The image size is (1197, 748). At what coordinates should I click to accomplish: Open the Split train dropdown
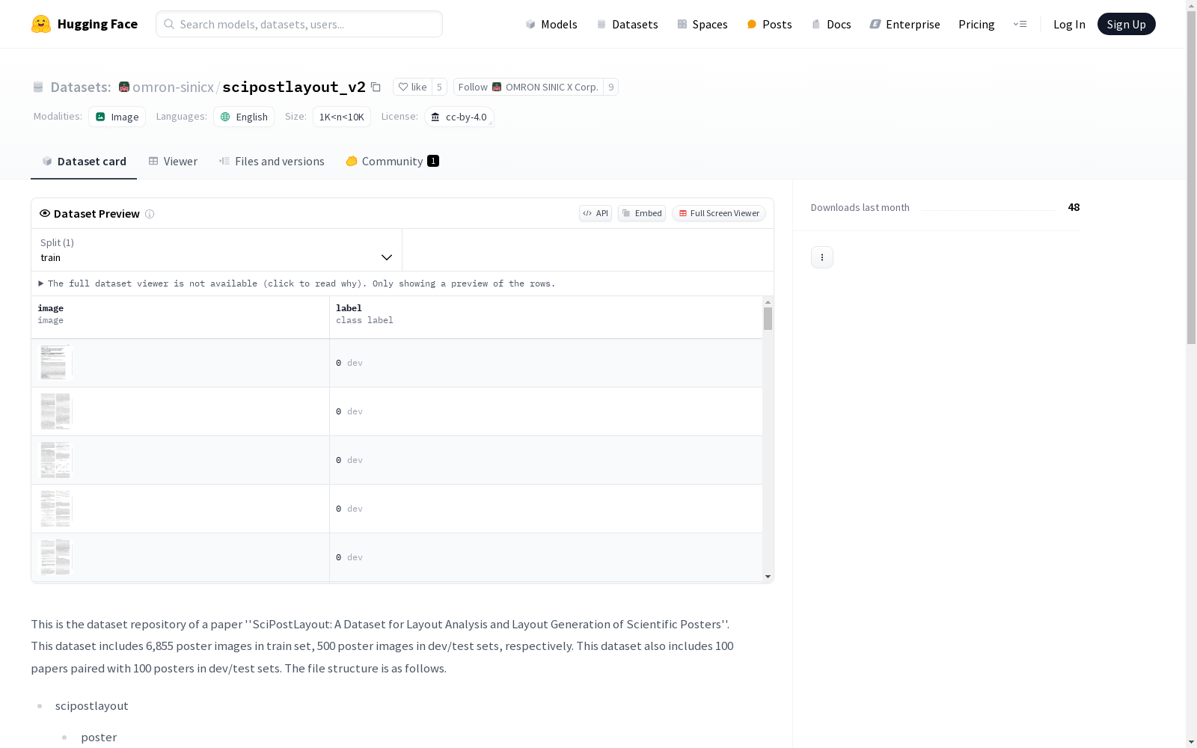[217, 250]
